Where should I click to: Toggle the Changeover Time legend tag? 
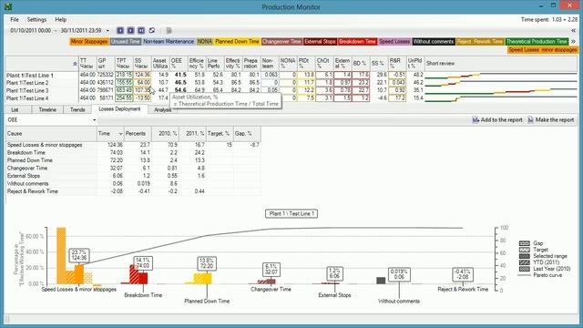coord(281,41)
